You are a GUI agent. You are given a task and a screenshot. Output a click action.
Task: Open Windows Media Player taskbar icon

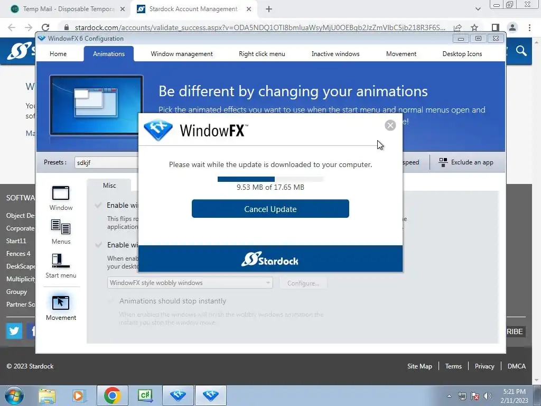pos(79,395)
